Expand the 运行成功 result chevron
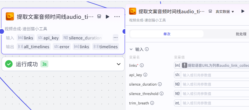249x110 pixels. coord(119,64)
